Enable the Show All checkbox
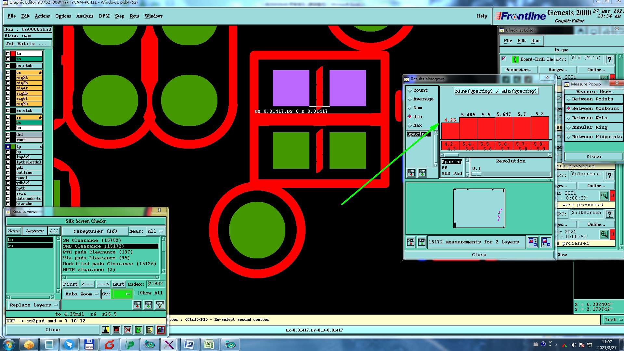The height and width of the screenshot is (351, 624). pos(137,293)
